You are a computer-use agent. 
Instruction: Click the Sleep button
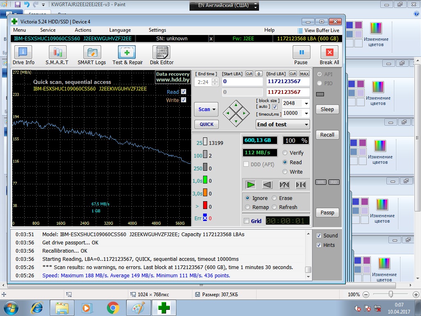(327, 109)
